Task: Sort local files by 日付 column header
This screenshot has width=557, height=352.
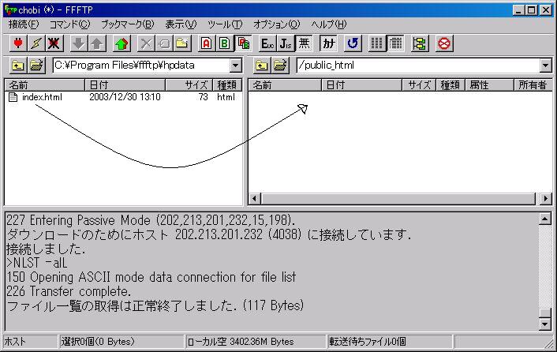Action: (x=125, y=85)
